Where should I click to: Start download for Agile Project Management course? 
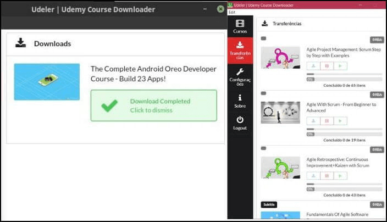[x=313, y=66]
